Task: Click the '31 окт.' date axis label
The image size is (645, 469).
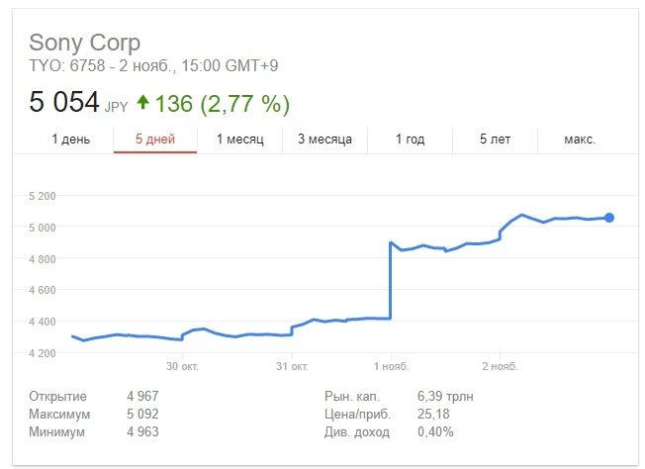Action: pyautogui.click(x=292, y=366)
